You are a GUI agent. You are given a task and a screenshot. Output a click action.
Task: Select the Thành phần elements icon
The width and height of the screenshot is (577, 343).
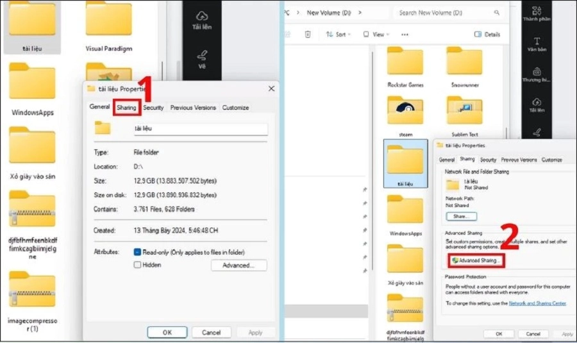[x=537, y=13]
